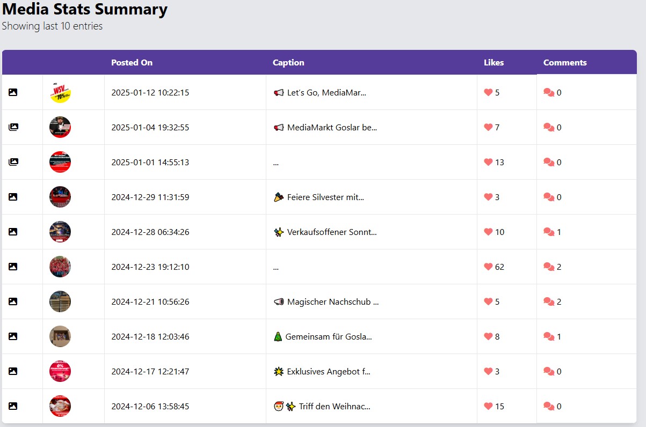646x427 pixels.
Task: Click the comments icon in the 2024-12-23 row
Action: click(549, 267)
